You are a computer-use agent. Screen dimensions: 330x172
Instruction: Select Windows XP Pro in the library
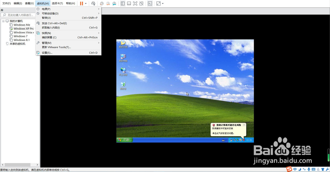[x=23, y=29]
